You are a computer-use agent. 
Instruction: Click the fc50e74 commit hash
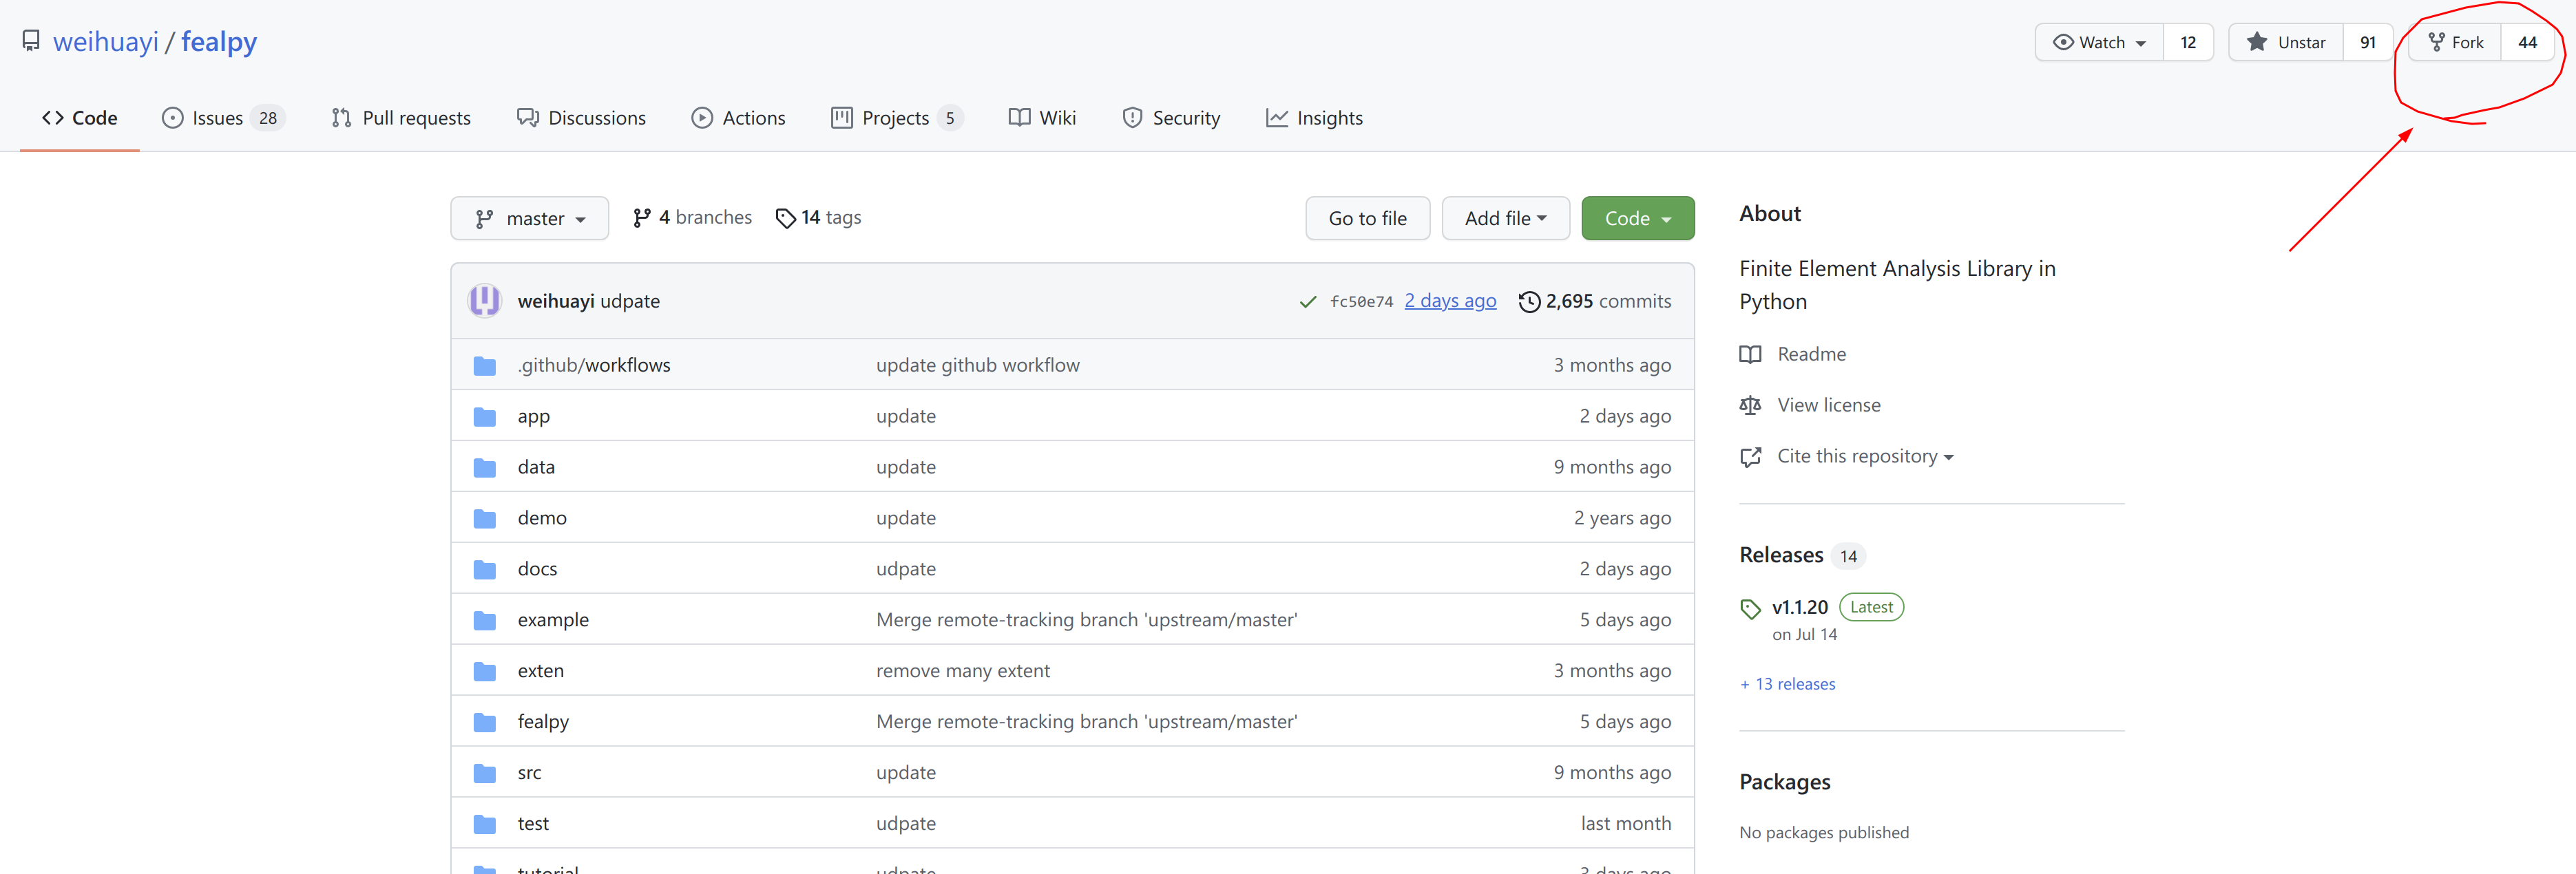pyautogui.click(x=1361, y=301)
